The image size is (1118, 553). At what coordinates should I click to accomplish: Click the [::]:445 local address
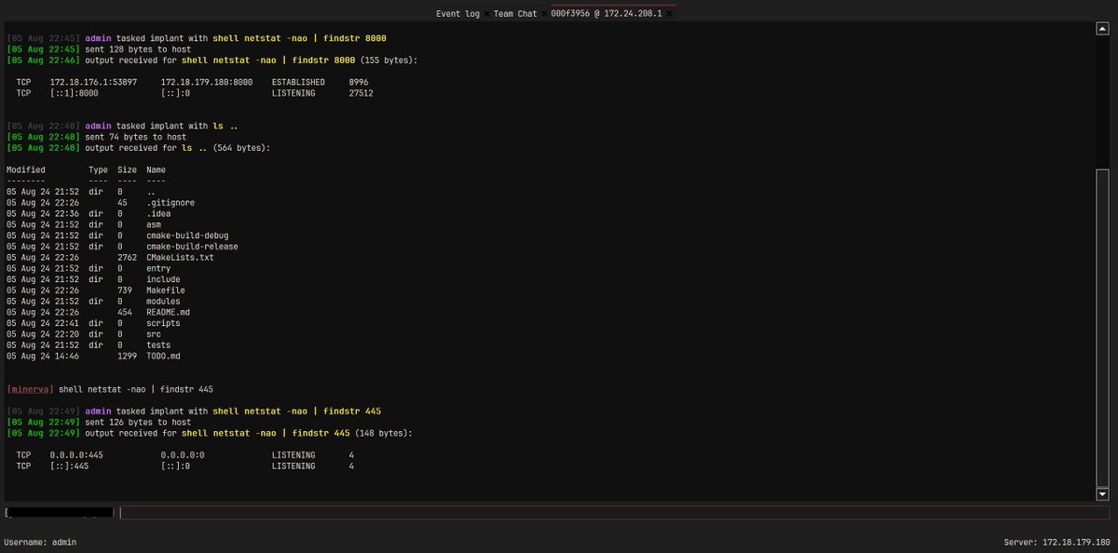(69, 465)
